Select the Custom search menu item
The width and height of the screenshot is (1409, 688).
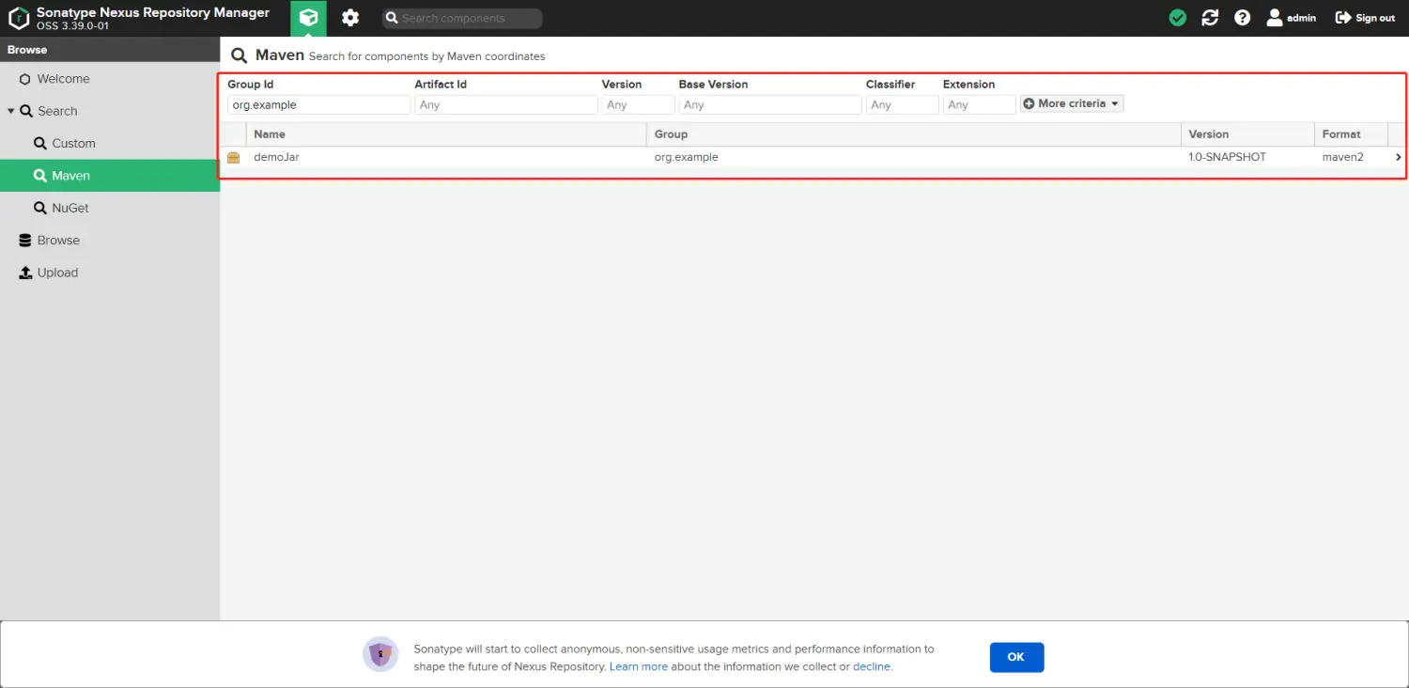[73, 144]
